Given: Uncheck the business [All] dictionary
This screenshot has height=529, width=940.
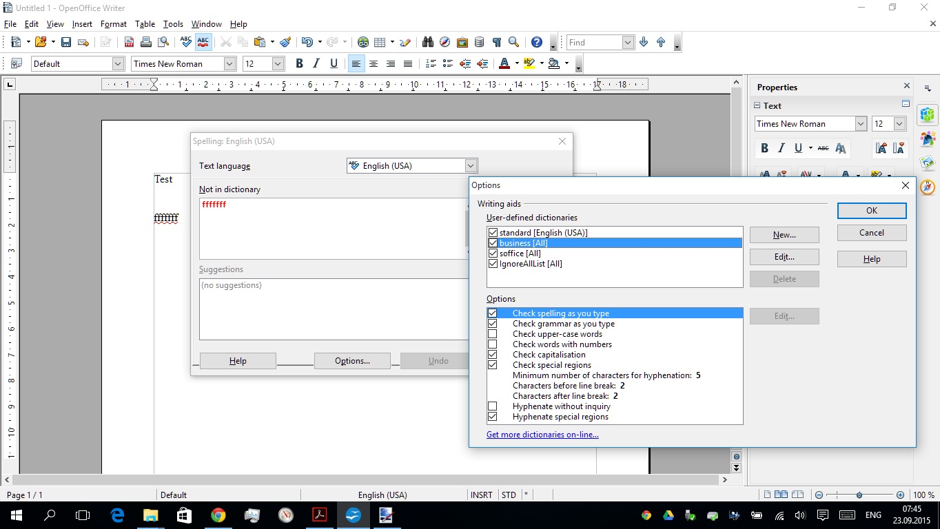Looking at the screenshot, I should 493,243.
